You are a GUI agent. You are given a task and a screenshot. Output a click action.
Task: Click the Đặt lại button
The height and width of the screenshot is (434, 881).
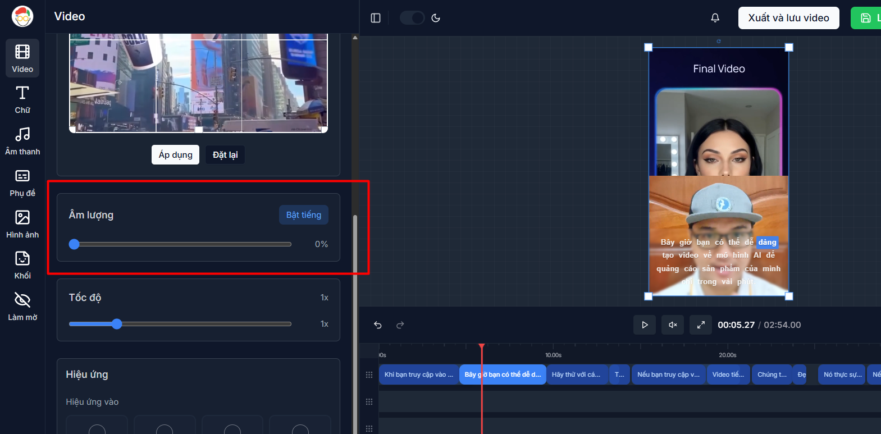tap(225, 155)
